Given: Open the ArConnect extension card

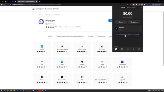Looking at the screenshot, I should [102, 49].
